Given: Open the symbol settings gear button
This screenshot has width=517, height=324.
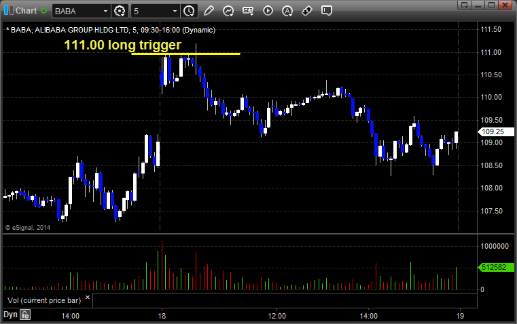Looking at the screenshot, I should (x=120, y=11).
